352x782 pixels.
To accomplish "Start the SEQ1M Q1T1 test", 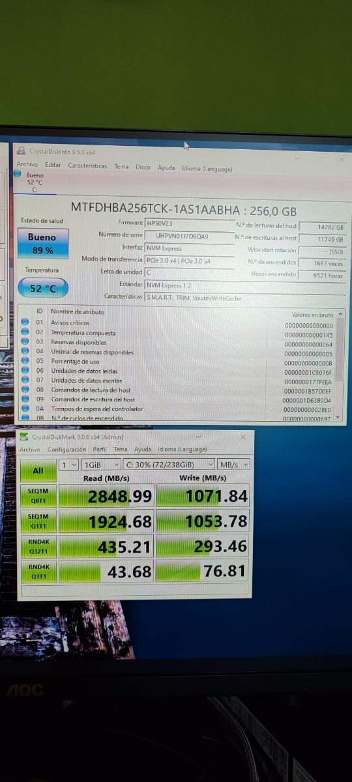I will (x=38, y=521).
